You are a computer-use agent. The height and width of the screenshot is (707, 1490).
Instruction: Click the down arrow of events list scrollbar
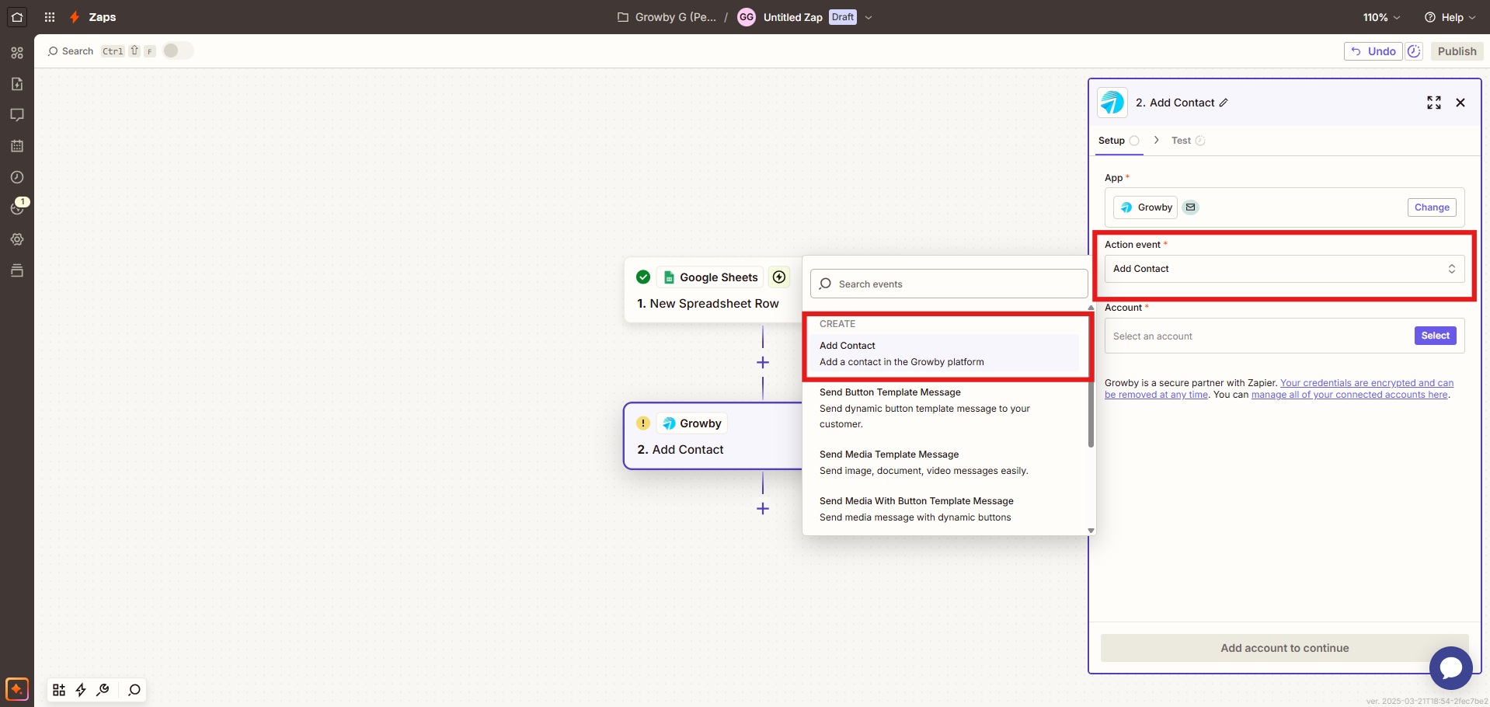pyautogui.click(x=1091, y=531)
